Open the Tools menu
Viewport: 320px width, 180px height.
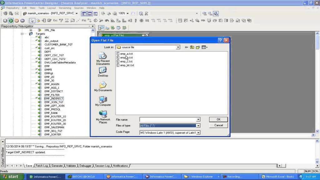[x=42, y=8]
